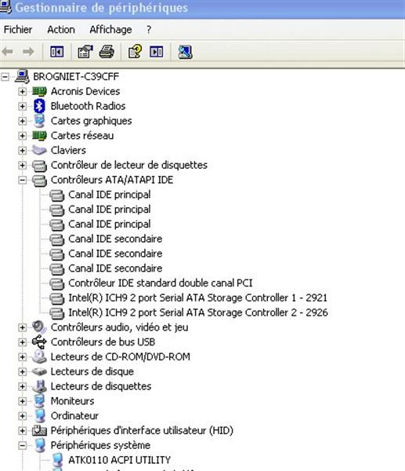This screenshot has height=471, width=405.
Task: Select Intel ICH9 Storage Controller 1 - 2921
Action: pos(197,298)
